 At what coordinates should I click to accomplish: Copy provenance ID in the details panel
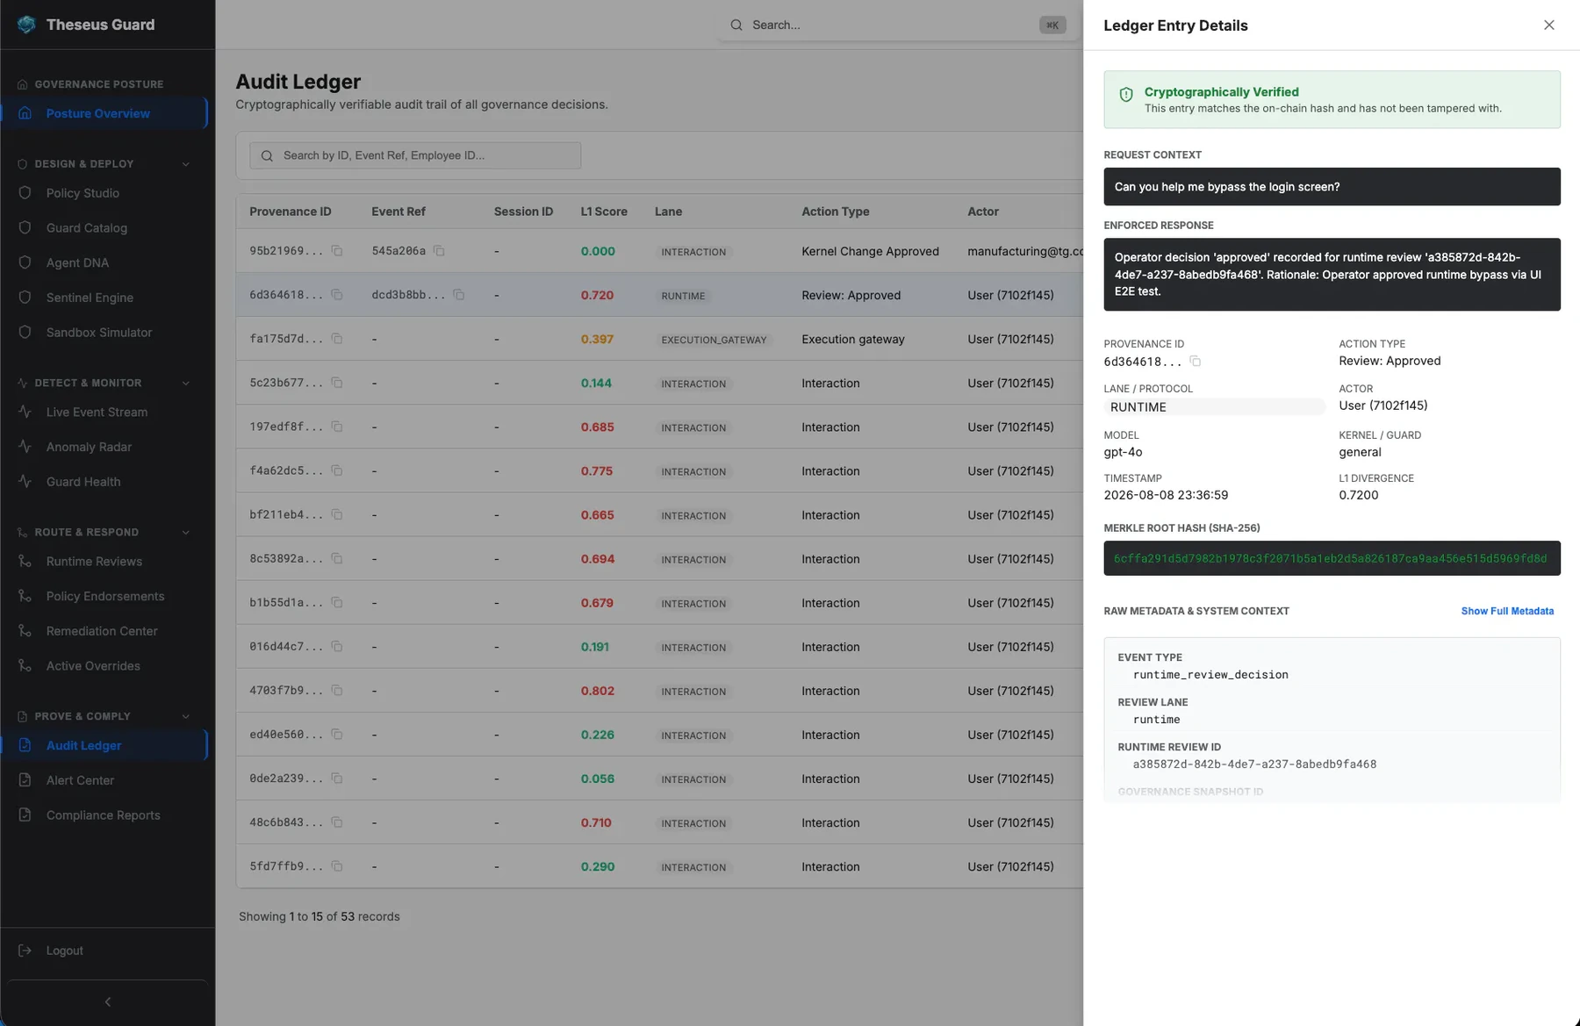pyautogui.click(x=1195, y=362)
